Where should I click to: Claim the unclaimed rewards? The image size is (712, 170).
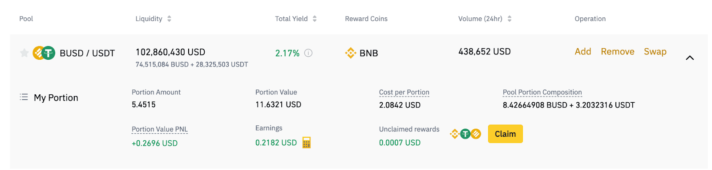506,134
